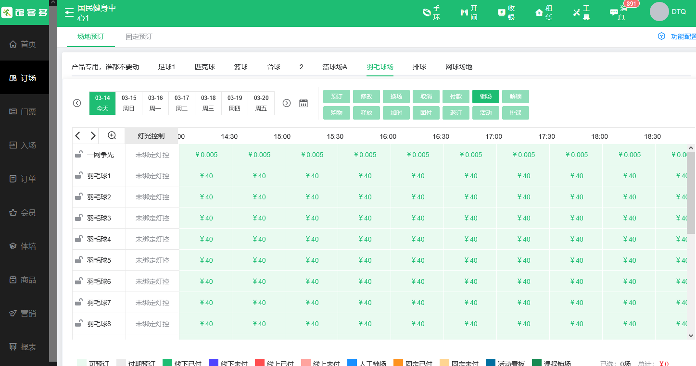
Task: Switch to the 固定预订 tab
Action: point(138,37)
